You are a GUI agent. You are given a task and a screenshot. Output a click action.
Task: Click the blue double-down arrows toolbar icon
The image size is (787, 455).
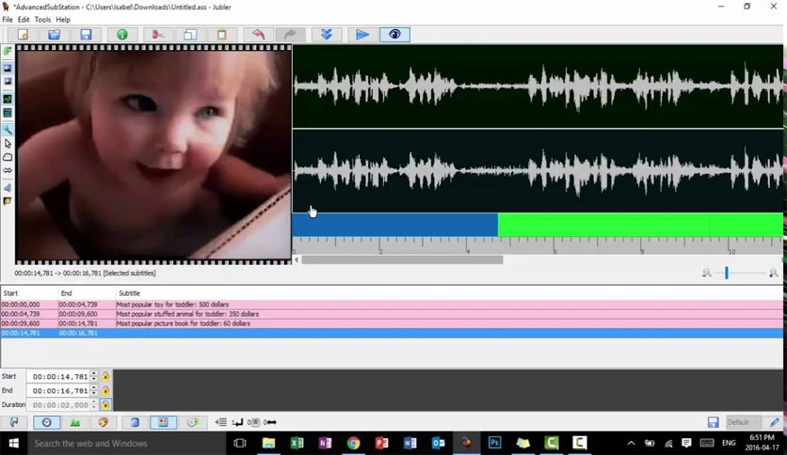click(x=327, y=35)
